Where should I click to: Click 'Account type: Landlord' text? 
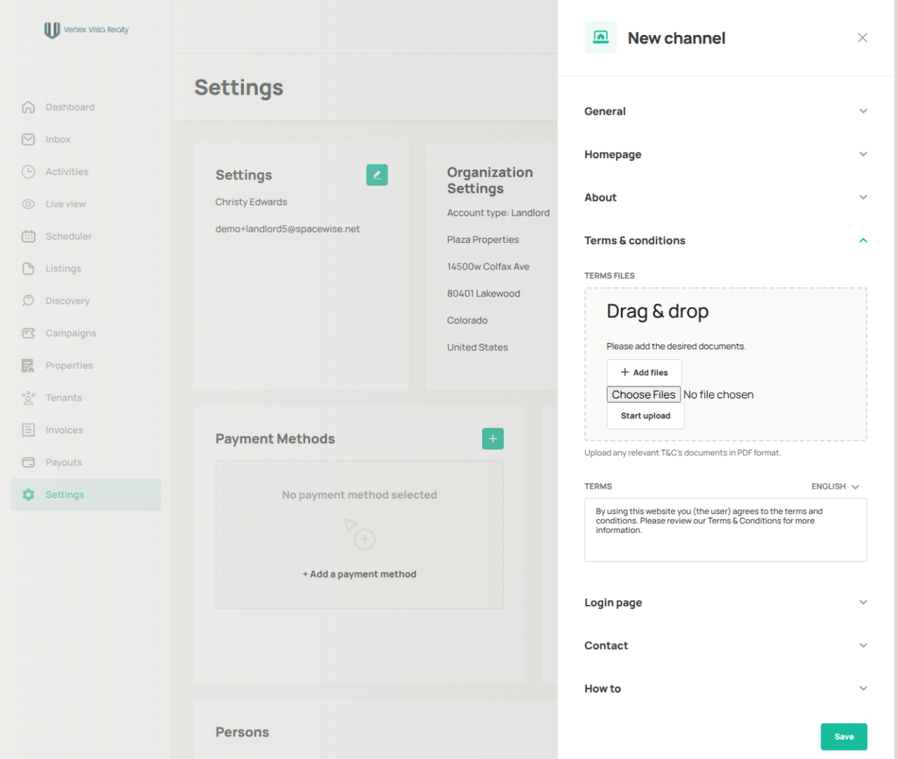pyautogui.click(x=498, y=213)
